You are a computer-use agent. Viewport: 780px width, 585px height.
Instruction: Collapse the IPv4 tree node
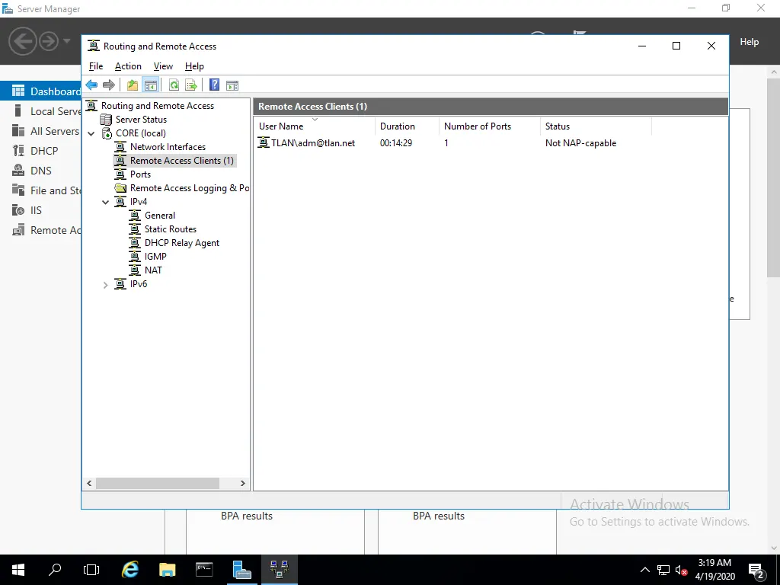[x=105, y=202]
